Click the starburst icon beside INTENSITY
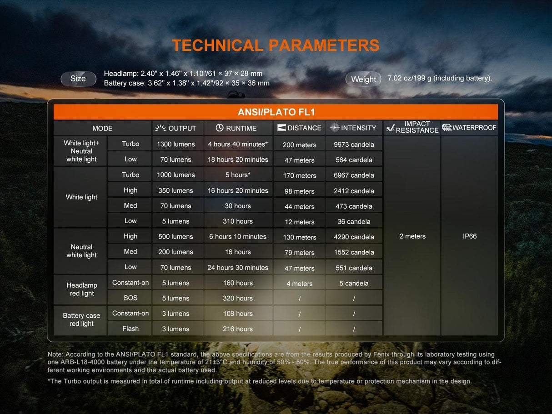The image size is (552, 414). pyautogui.click(x=335, y=128)
